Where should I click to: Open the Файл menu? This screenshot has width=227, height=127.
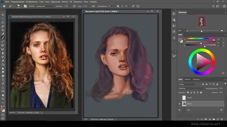[x=7, y=2]
